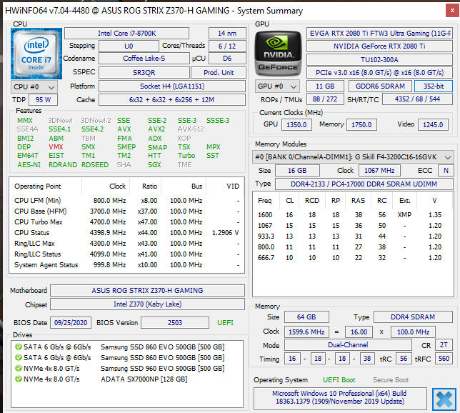This screenshot has height=413, width=460.
Task: Click the cache 6x32 + 6x32 field
Action: point(172,100)
